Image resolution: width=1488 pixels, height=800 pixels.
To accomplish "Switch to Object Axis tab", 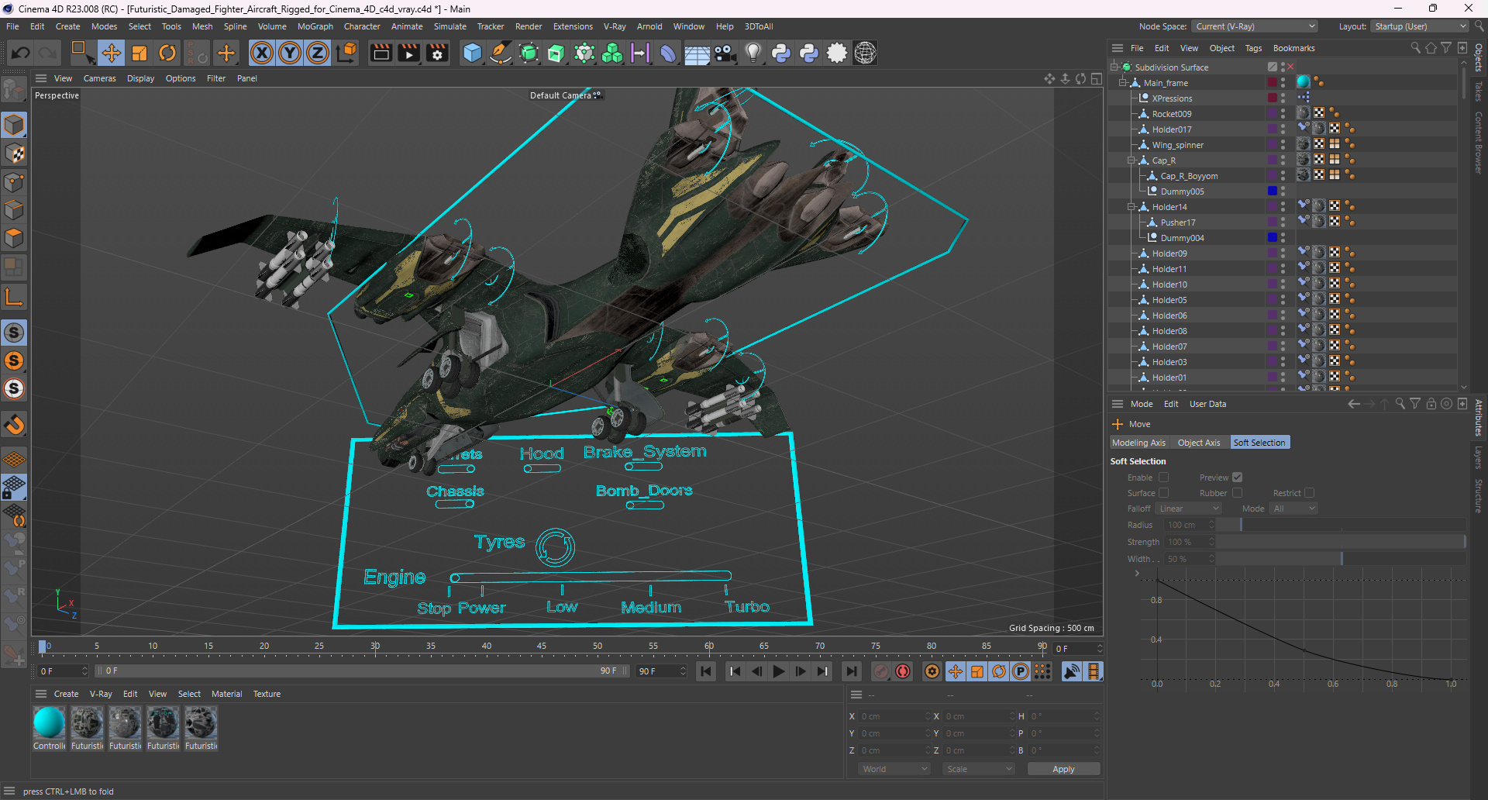I will pos(1198,443).
